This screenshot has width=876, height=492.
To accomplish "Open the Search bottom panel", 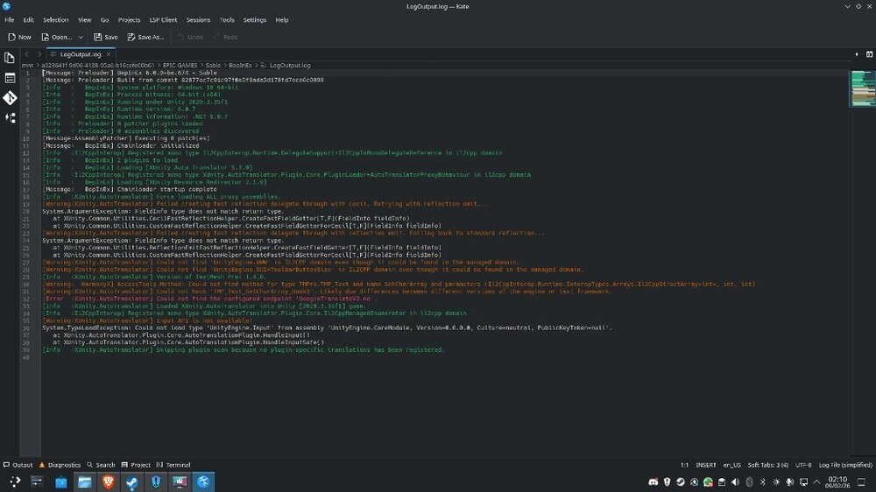I will [101, 465].
